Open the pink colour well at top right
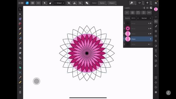The image size is (176, 99). (156, 9)
